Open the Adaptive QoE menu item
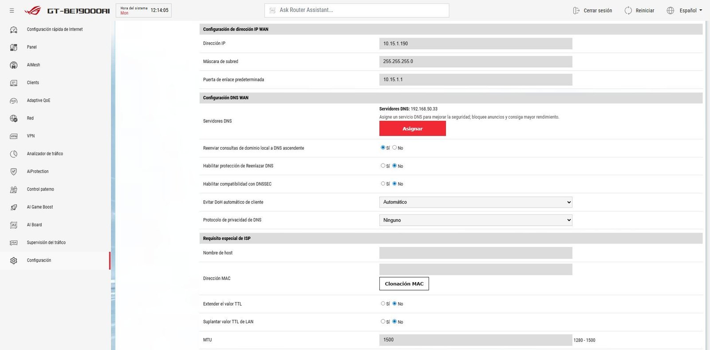Image resolution: width=710 pixels, height=350 pixels. pyautogui.click(x=55, y=100)
